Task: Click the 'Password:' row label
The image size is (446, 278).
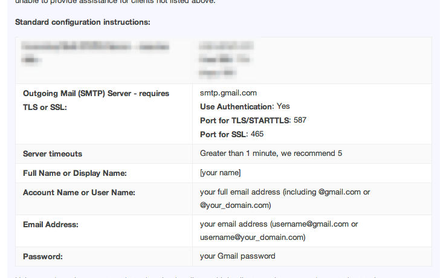Action: 42,256
